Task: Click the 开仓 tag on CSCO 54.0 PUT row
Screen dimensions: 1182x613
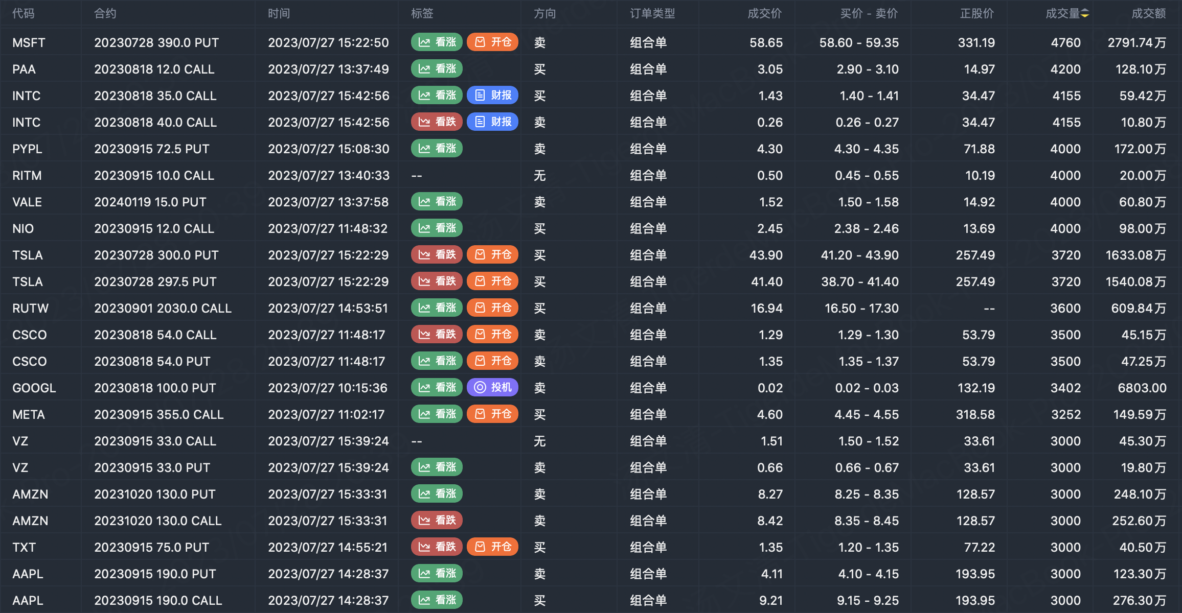Action: click(x=492, y=361)
